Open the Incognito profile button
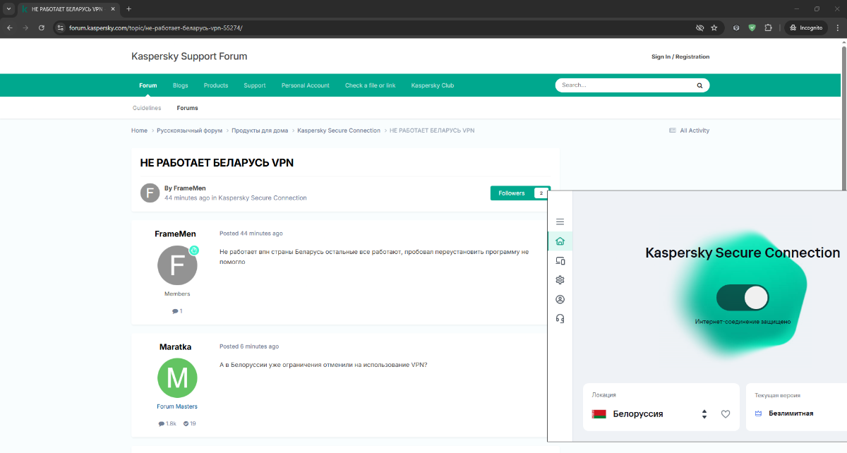847x453 pixels. pos(806,28)
